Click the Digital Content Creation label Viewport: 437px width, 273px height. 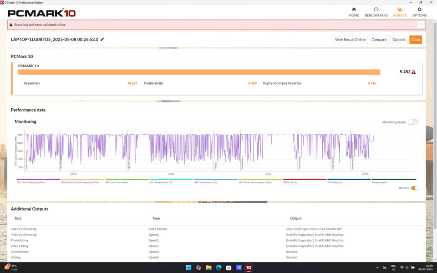pyautogui.click(x=282, y=83)
